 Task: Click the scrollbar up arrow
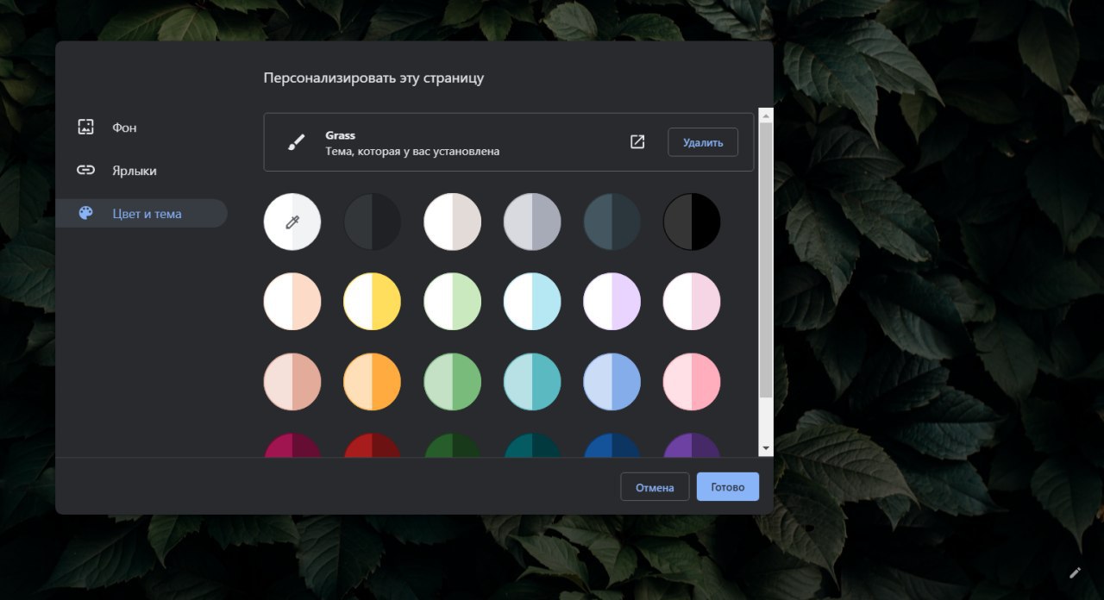766,115
